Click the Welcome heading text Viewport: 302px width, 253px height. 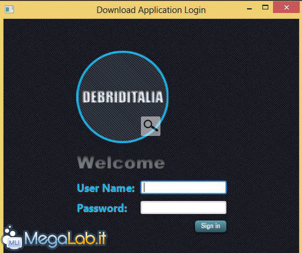coord(121,163)
